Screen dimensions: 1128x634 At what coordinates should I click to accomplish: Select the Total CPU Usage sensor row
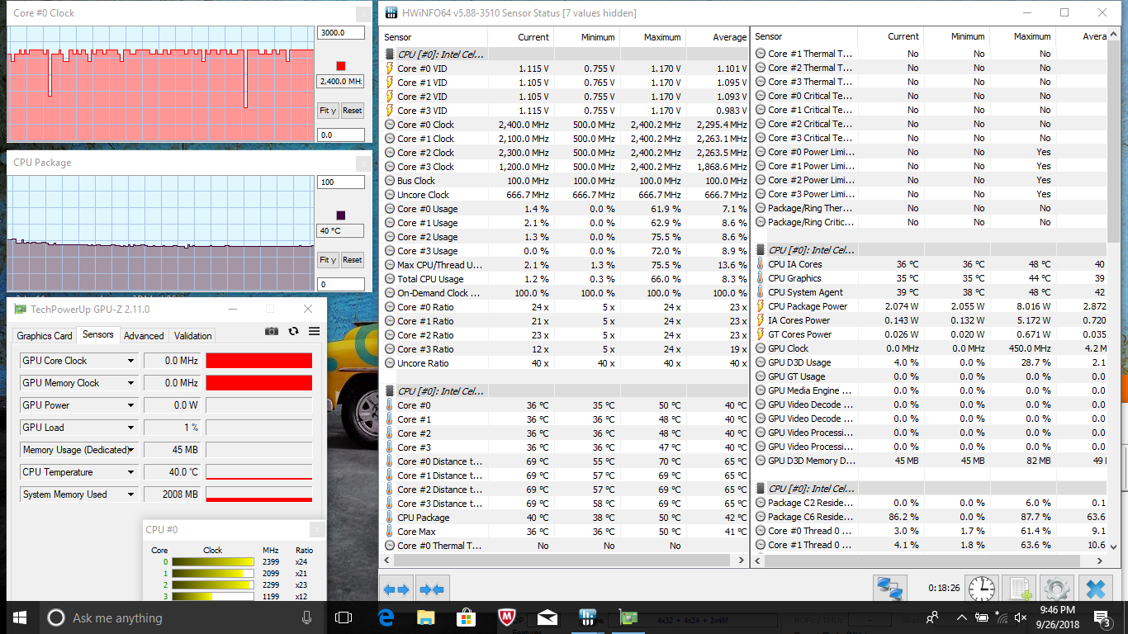(x=566, y=279)
